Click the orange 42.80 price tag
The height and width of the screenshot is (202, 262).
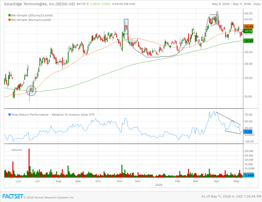[x=249, y=27]
